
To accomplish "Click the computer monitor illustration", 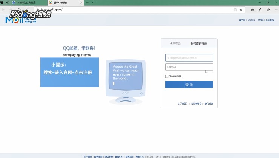I will tap(126, 82).
